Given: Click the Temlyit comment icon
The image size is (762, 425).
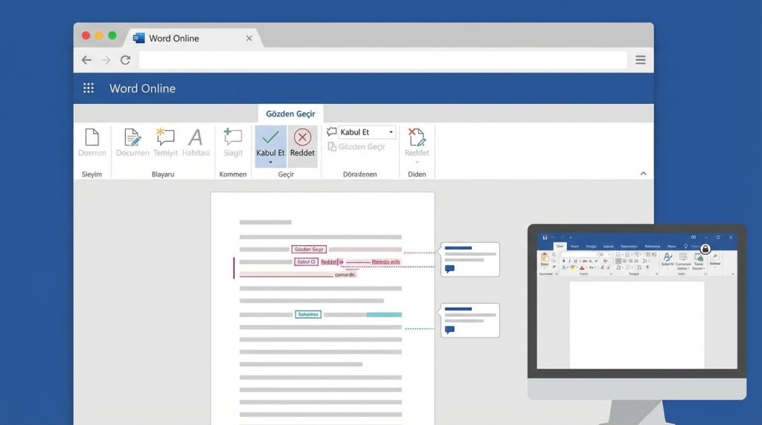Looking at the screenshot, I should click(x=165, y=137).
